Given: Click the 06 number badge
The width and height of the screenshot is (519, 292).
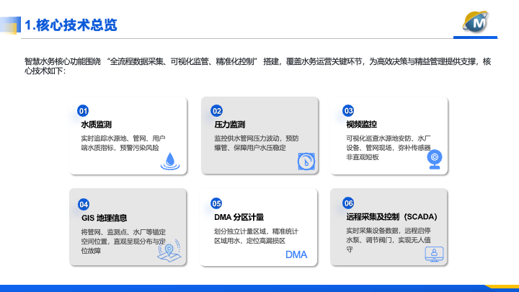Looking at the screenshot, I should point(348,203).
